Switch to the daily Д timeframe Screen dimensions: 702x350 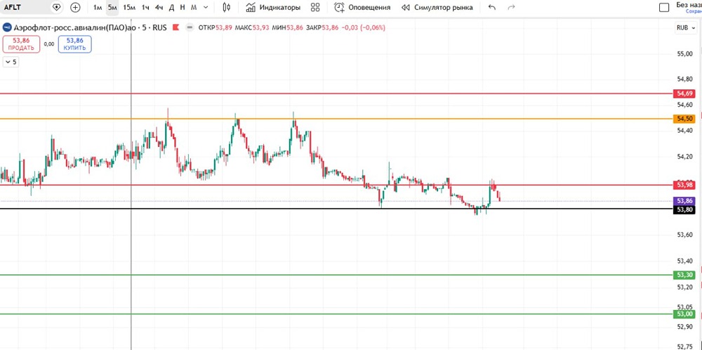[x=171, y=8]
